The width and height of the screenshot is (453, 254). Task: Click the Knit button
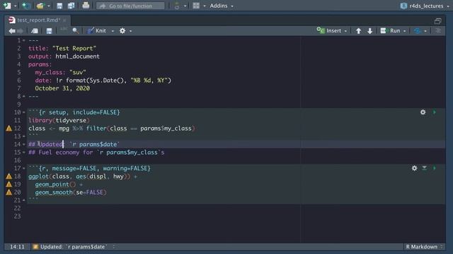[x=98, y=30]
